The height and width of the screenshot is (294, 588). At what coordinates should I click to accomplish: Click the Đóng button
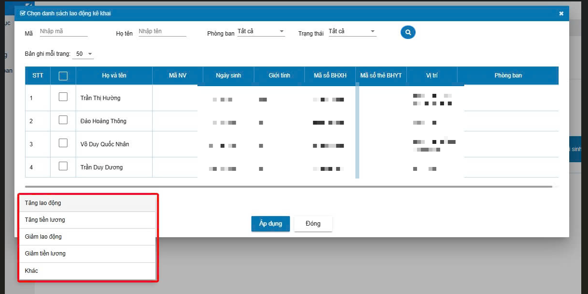coord(313,224)
